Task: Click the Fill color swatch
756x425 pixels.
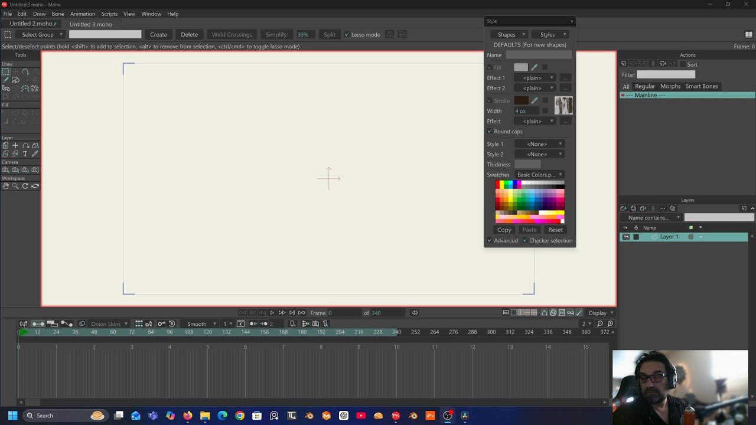Action: point(521,67)
